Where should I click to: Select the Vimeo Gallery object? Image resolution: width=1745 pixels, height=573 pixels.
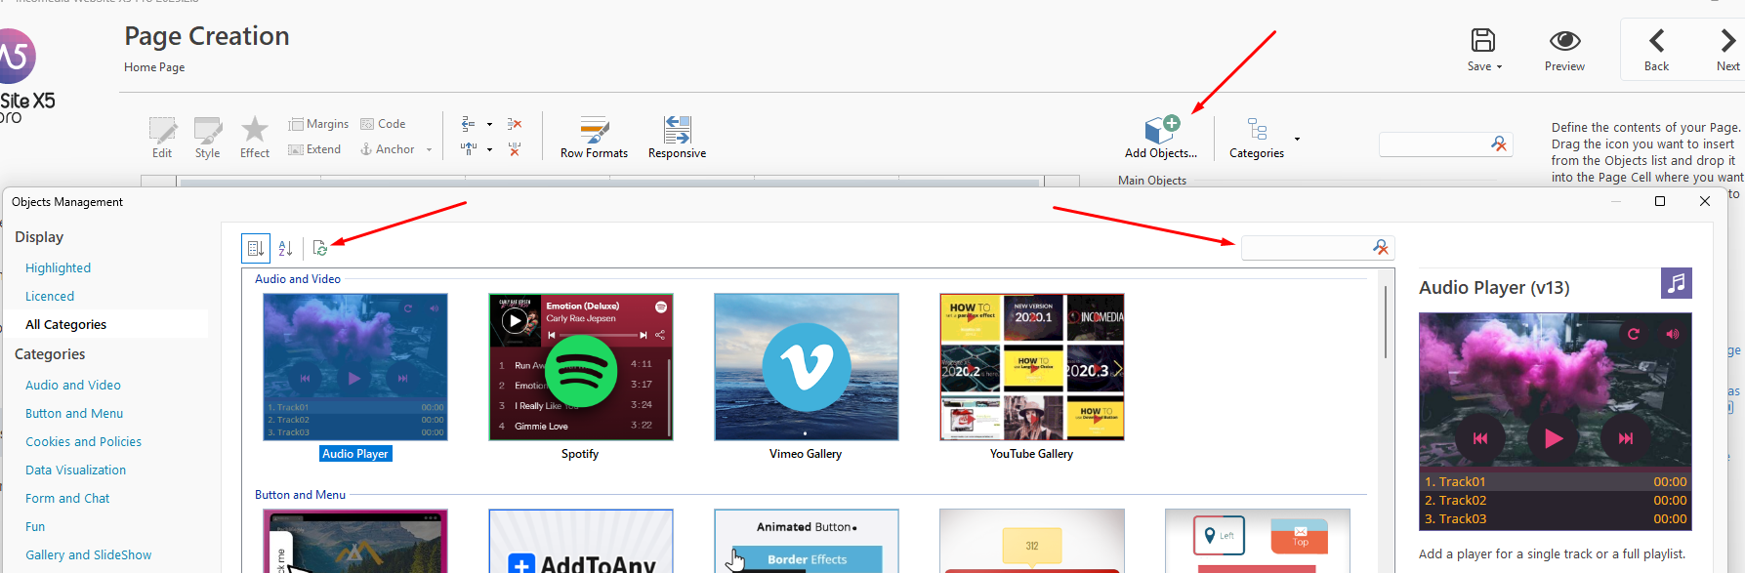[807, 367]
